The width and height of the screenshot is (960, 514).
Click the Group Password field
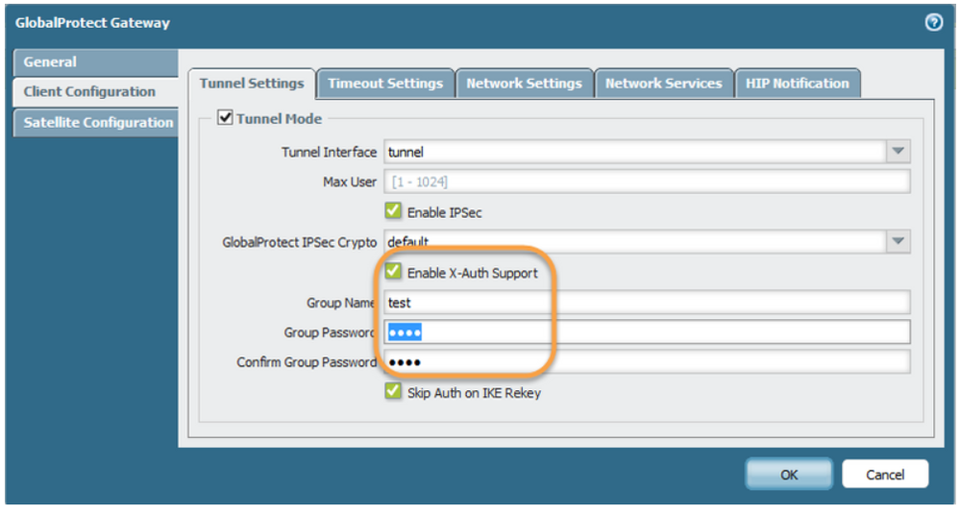pyautogui.click(x=647, y=332)
